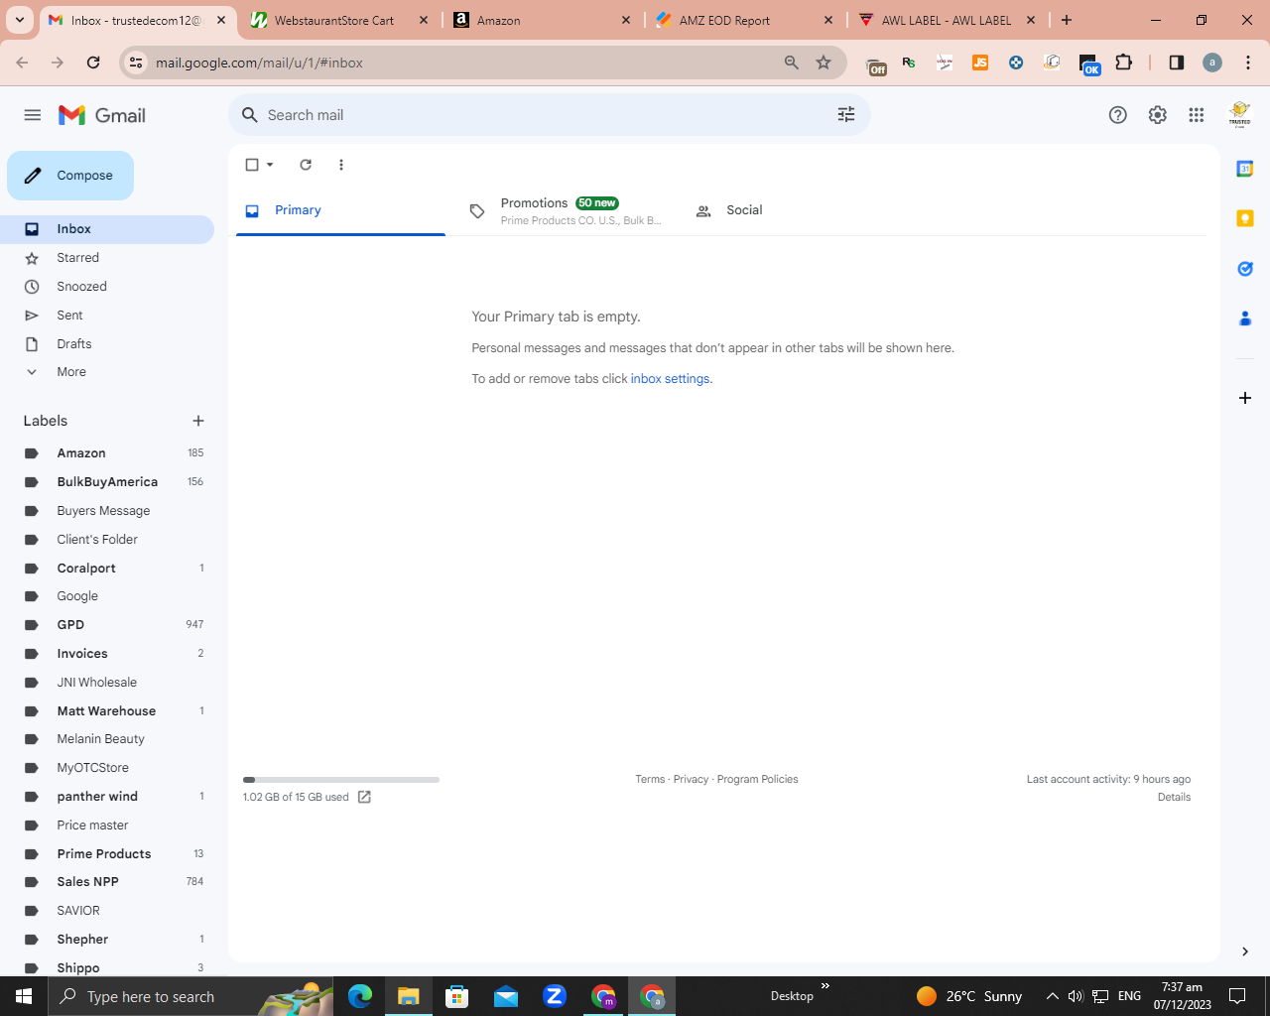The width and height of the screenshot is (1270, 1016).
Task: Open the Program Policies link
Action: point(757,780)
